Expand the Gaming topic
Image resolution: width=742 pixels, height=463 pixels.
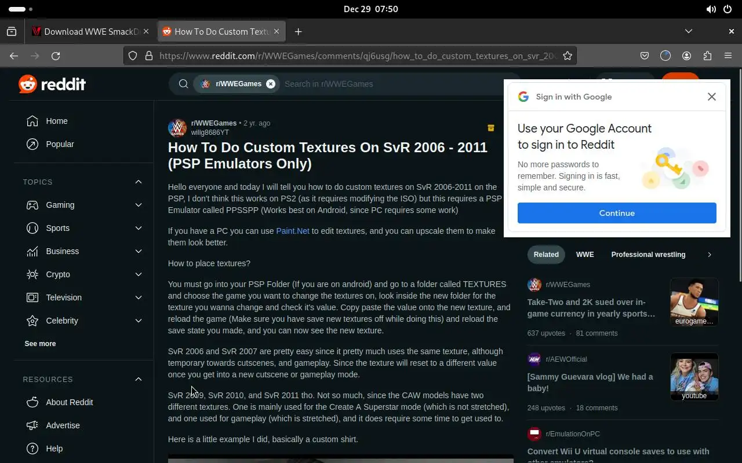[139, 205]
